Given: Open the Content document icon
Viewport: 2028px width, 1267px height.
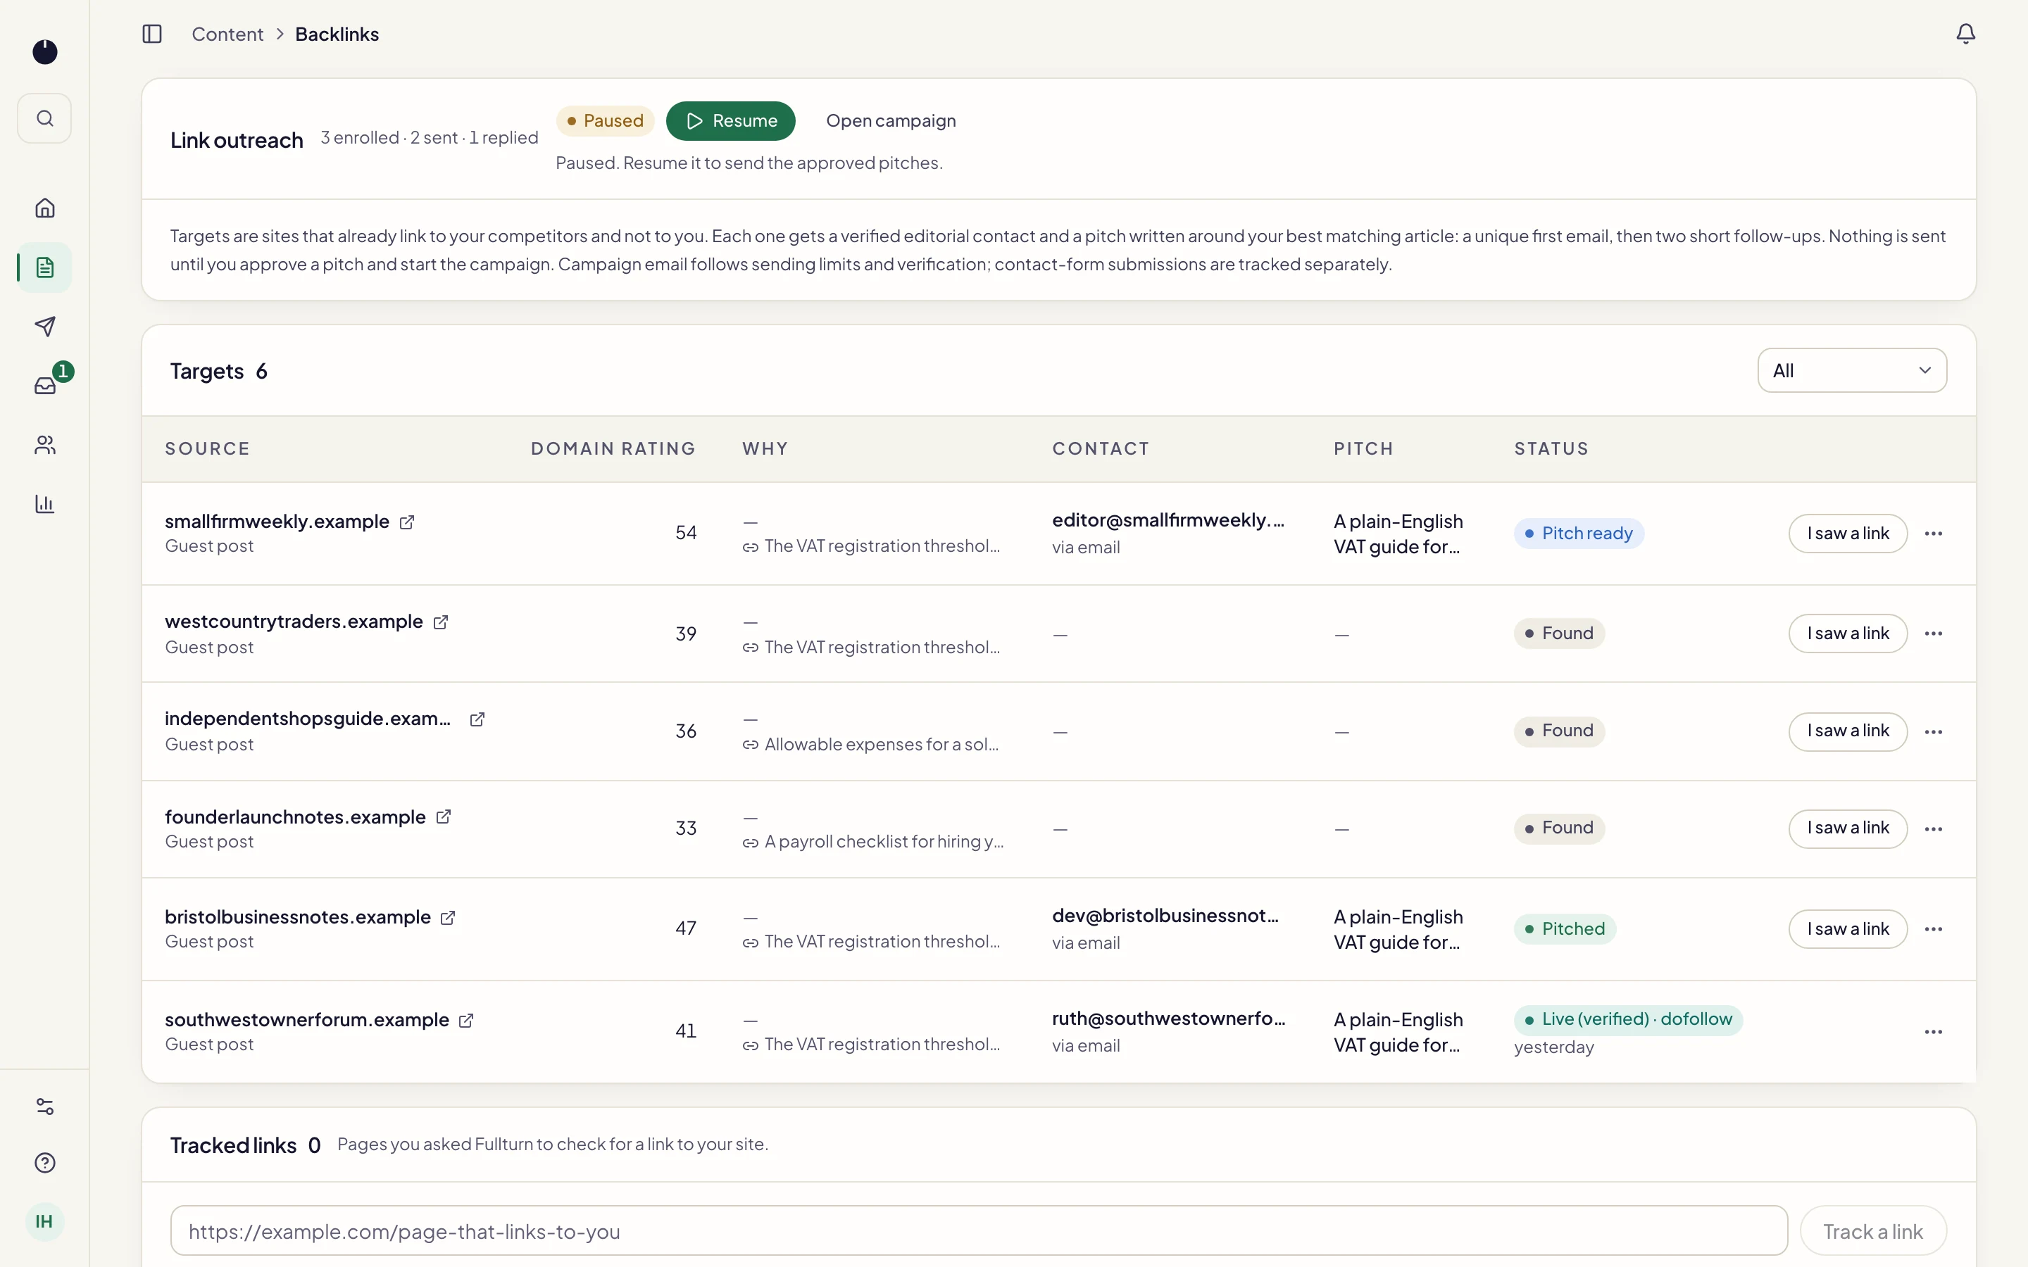Looking at the screenshot, I should click(44, 267).
